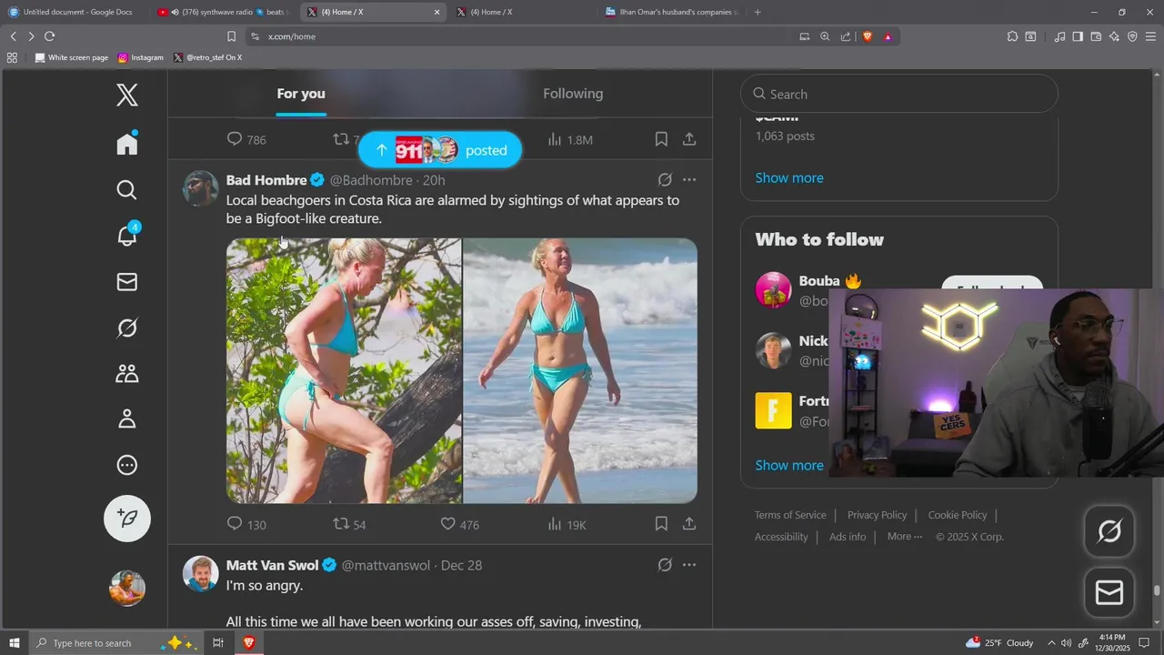
Task: Open the Windows Start menu
Action: click(x=14, y=642)
